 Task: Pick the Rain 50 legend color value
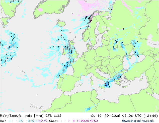(45, 121)
